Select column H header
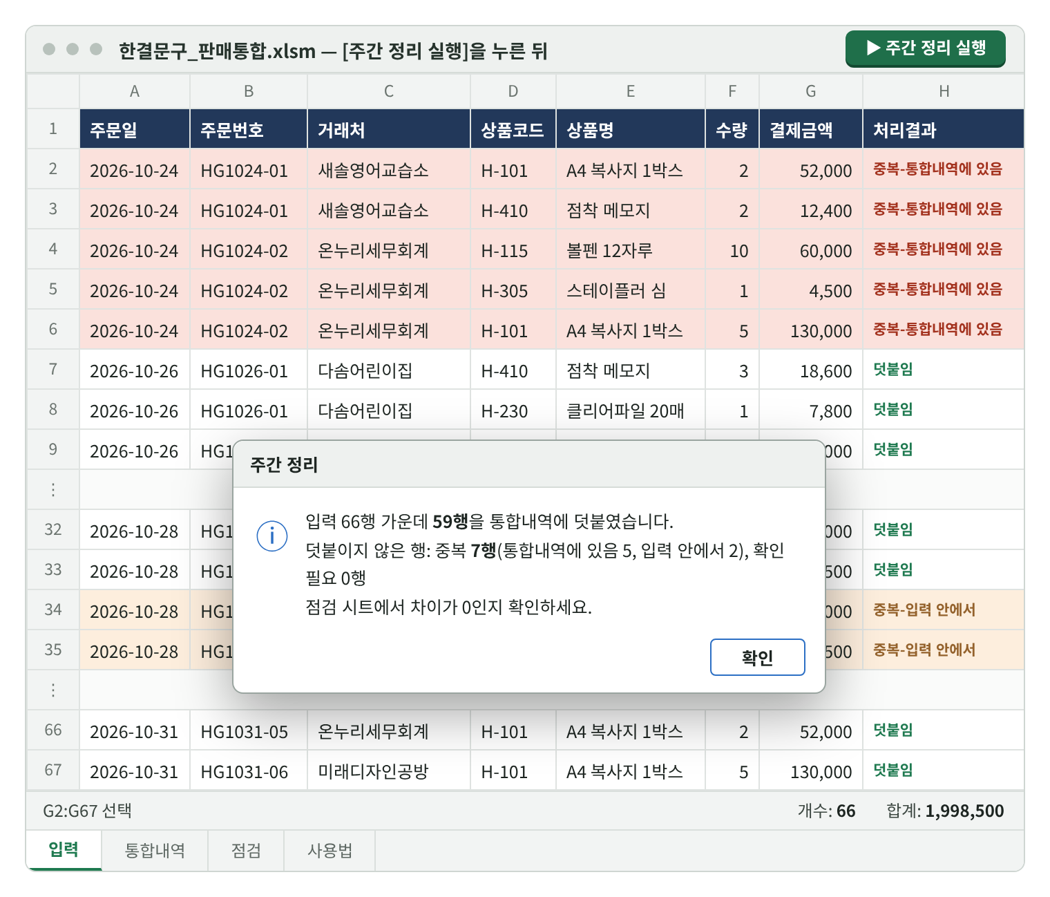Viewport: 1050px width, 897px height. coord(944,91)
